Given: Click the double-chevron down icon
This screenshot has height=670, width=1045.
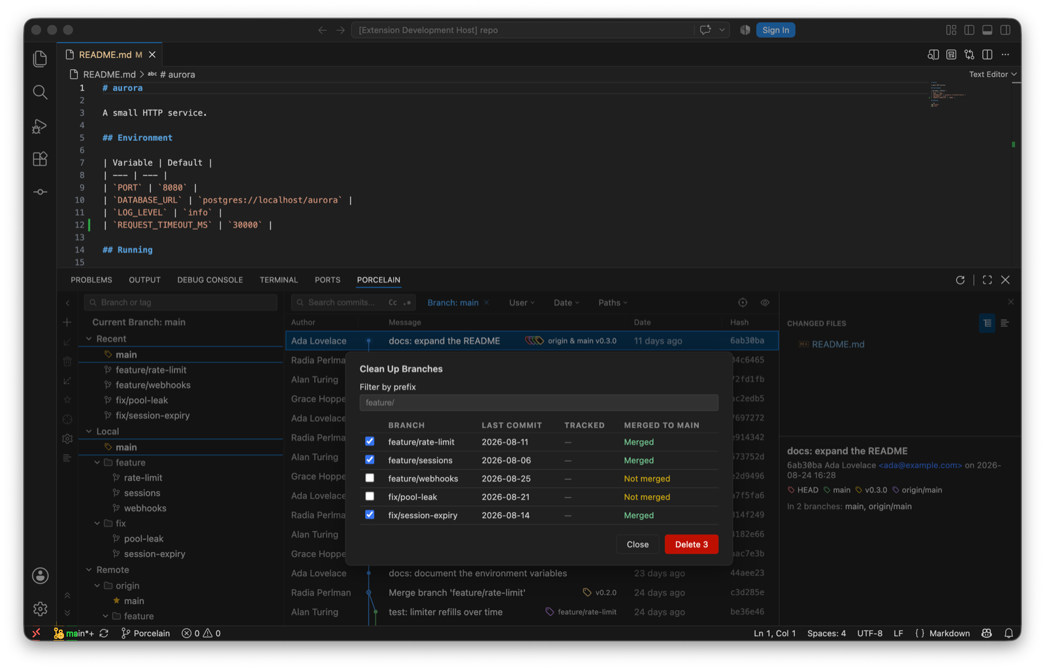Looking at the screenshot, I should pyautogui.click(x=67, y=613).
